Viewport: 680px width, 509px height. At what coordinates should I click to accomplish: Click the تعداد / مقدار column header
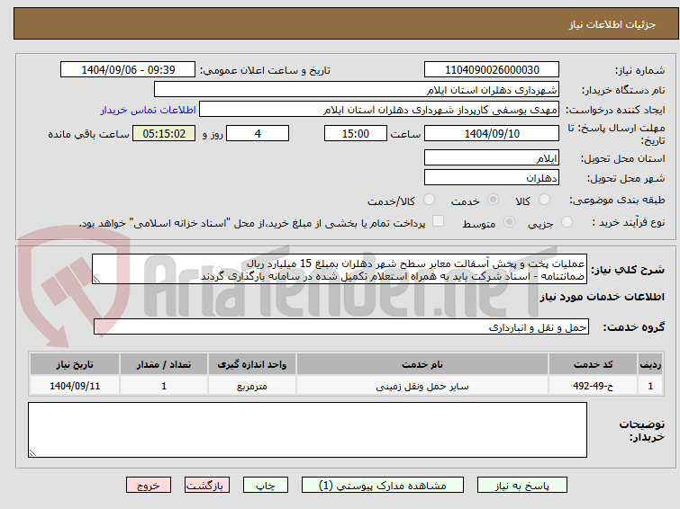pyautogui.click(x=164, y=364)
